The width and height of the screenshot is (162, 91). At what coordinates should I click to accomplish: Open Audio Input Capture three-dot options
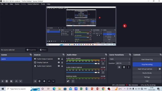[103, 63]
